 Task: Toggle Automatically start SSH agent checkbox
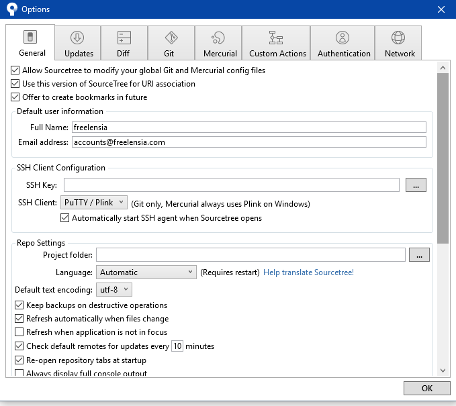click(x=65, y=218)
